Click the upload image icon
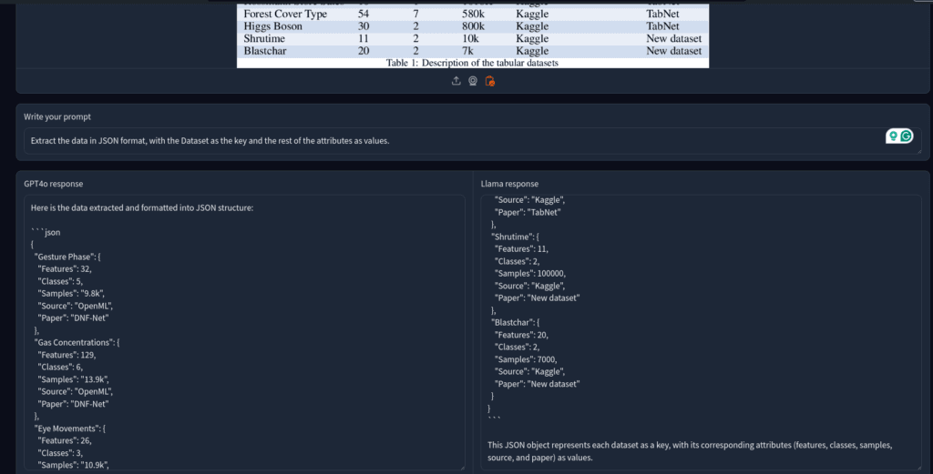This screenshot has width=933, height=474. [x=456, y=81]
